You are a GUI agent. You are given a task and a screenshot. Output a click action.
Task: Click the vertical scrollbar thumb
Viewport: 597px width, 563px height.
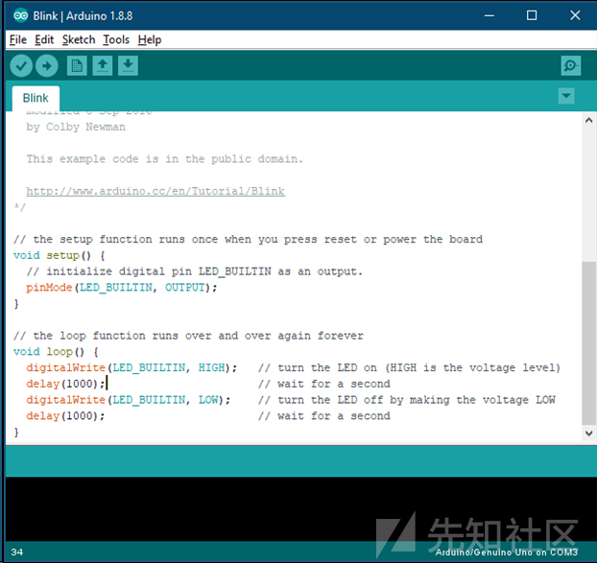(588, 343)
